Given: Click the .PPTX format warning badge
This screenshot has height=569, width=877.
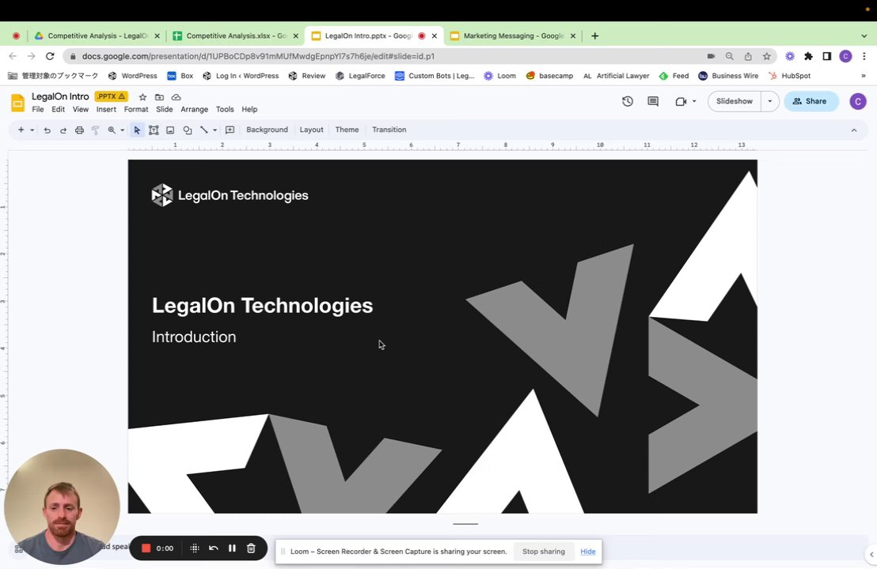Looking at the screenshot, I should 112,96.
